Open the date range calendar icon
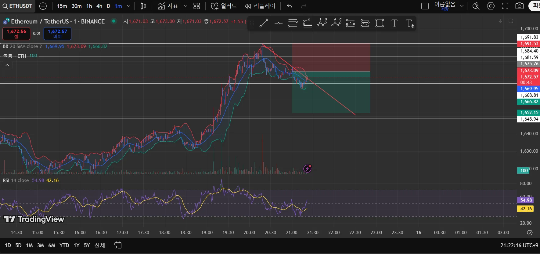 pos(118,245)
